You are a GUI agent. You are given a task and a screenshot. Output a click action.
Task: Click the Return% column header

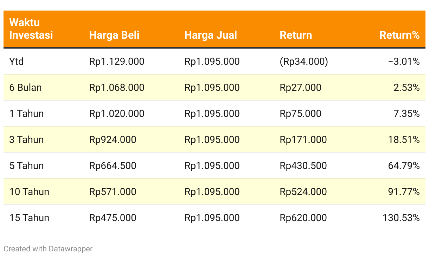click(x=399, y=35)
